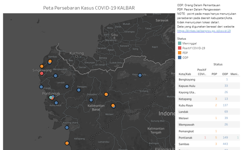The width and height of the screenshot is (243, 150).
Task: Click the orange PDP legend item
Action: pyautogui.click(x=185, y=53)
